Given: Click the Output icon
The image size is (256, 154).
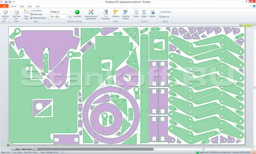Looking at the screenshot, I should click(x=144, y=14).
